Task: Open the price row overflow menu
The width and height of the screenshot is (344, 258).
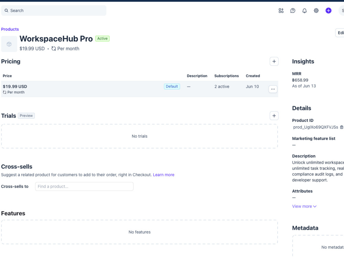Action: [x=273, y=89]
